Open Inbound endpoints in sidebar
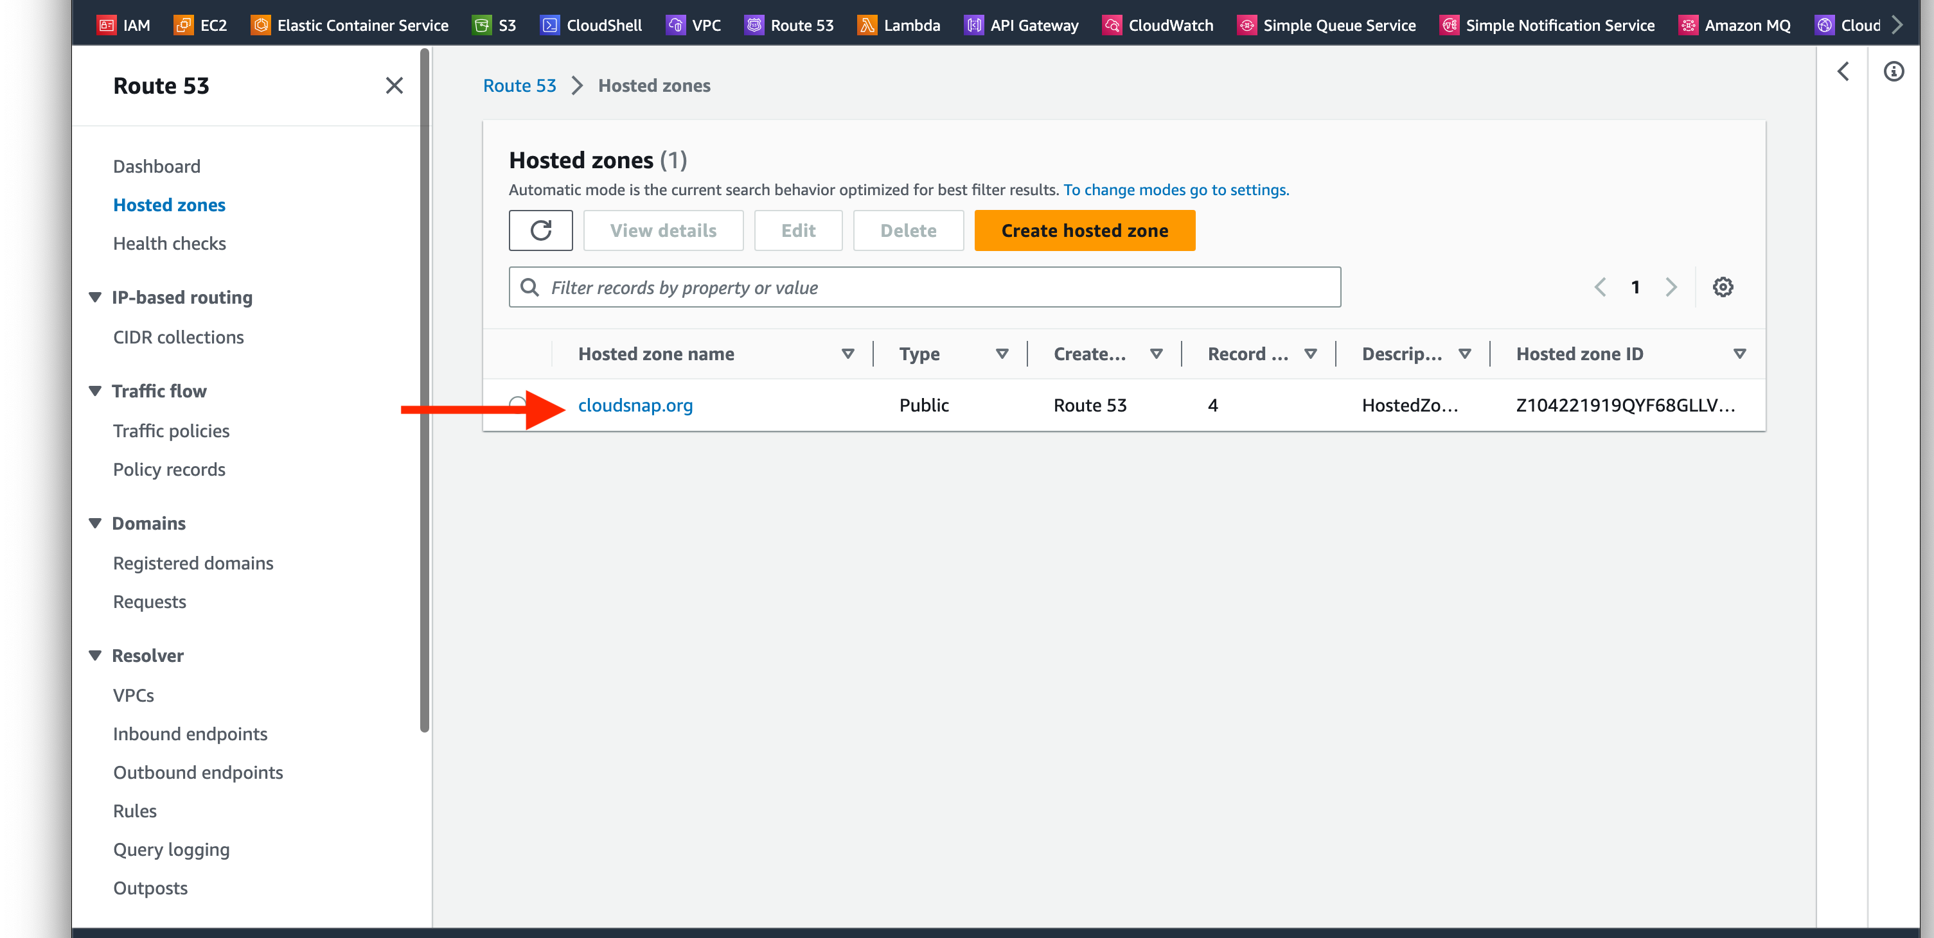This screenshot has width=1934, height=938. pyautogui.click(x=190, y=734)
